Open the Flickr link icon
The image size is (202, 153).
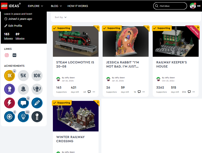pyautogui.click(x=14, y=55)
